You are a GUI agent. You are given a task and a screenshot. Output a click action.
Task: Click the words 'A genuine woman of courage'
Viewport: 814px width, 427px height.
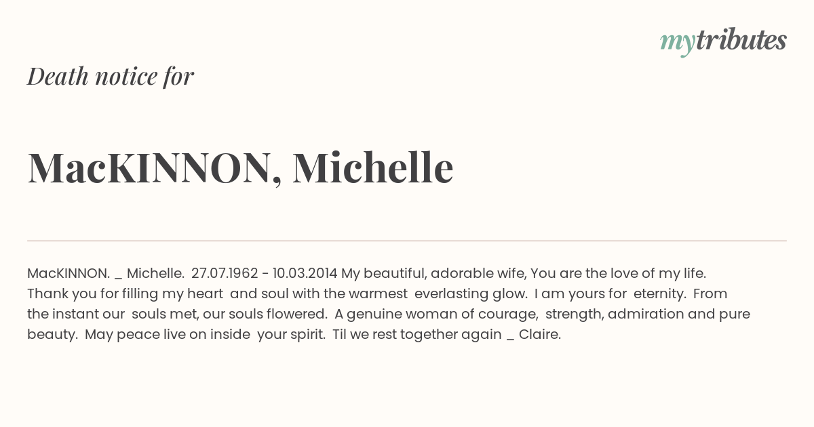(x=436, y=314)
